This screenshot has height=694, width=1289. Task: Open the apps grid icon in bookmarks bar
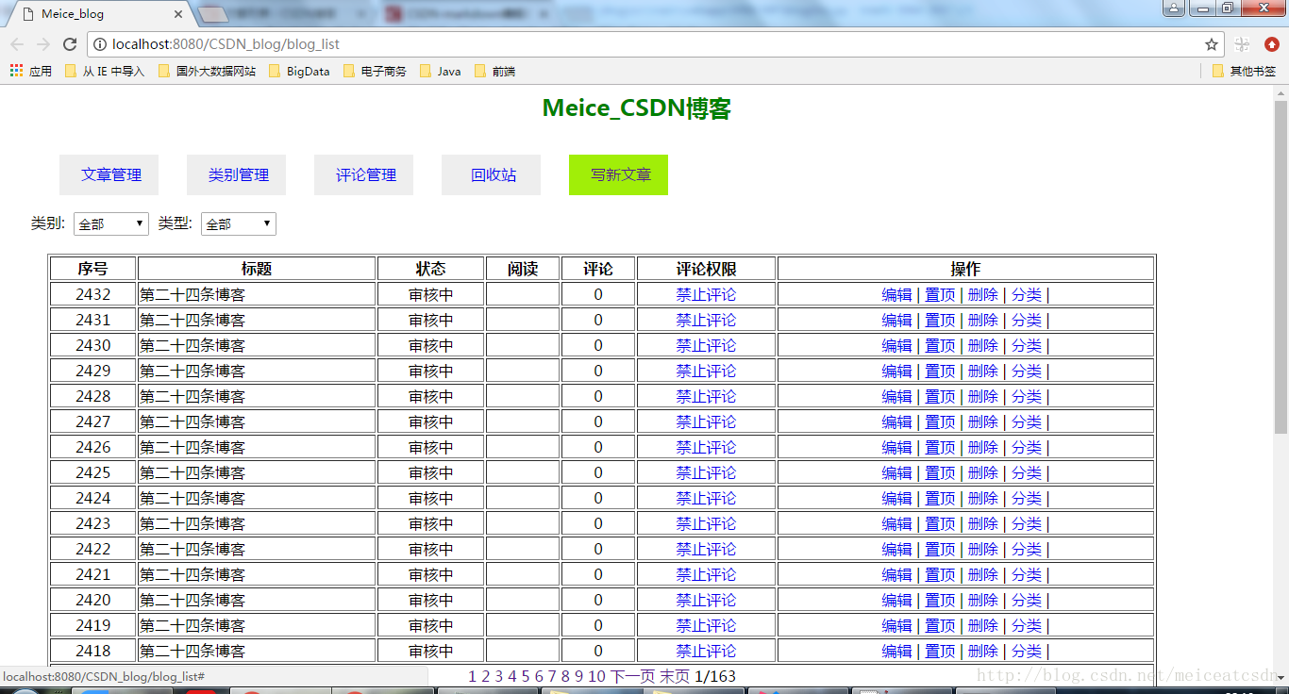click(x=16, y=71)
